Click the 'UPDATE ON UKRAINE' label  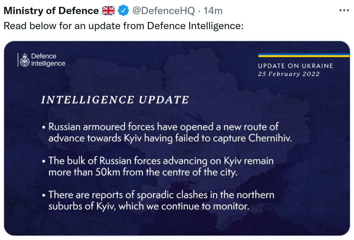295,66
